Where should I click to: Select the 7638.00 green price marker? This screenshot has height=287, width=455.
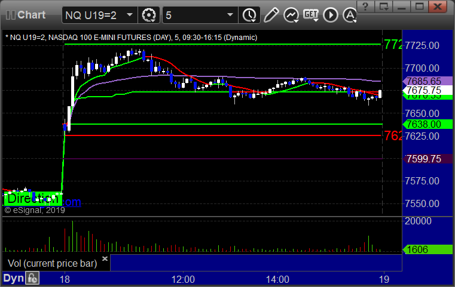point(427,124)
